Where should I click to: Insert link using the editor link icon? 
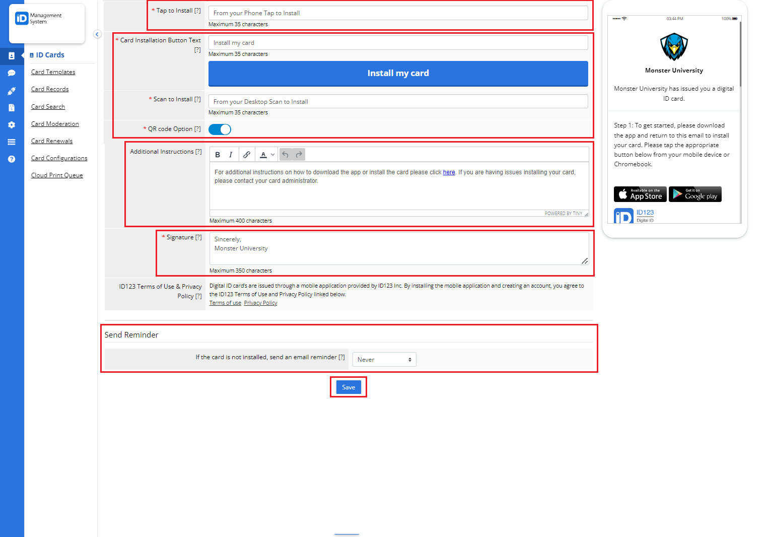[247, 155]
